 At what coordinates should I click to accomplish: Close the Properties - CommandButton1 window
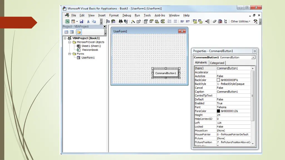(255, 51)
